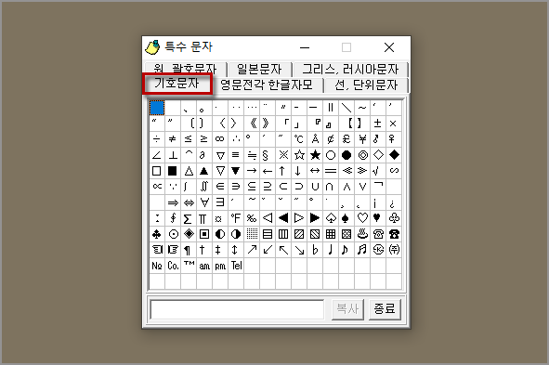Open the 원, 괄호문자 tab
Image resolution: width=549 pixels, height=365 pixels.
186,69
